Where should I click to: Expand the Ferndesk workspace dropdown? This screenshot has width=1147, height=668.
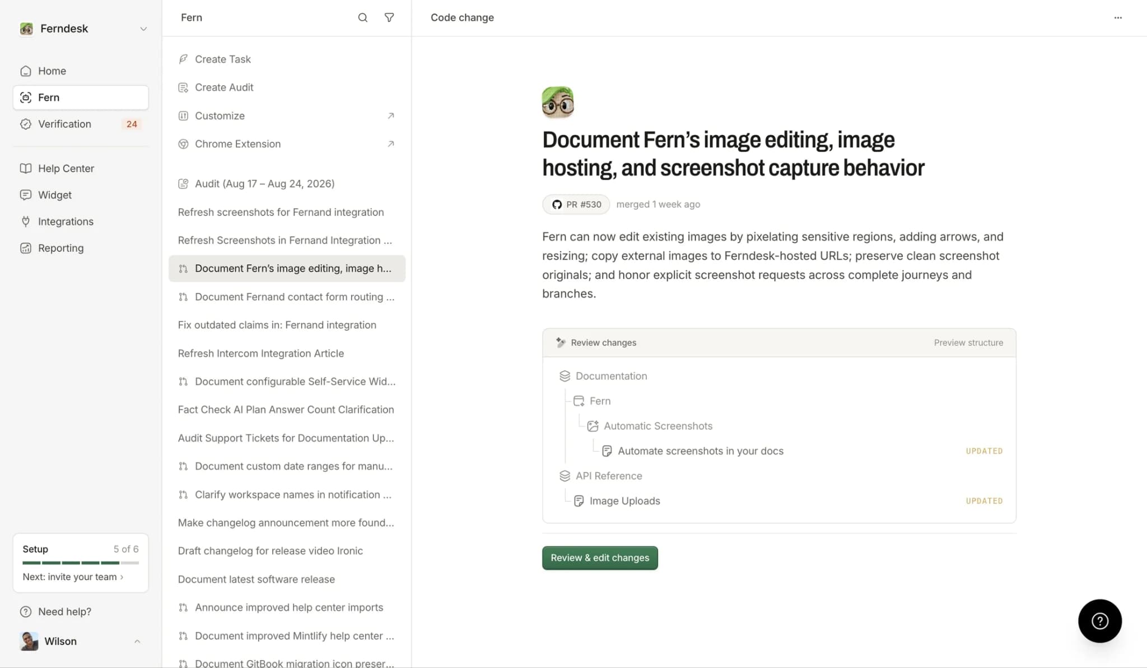(x=143, y=29)
